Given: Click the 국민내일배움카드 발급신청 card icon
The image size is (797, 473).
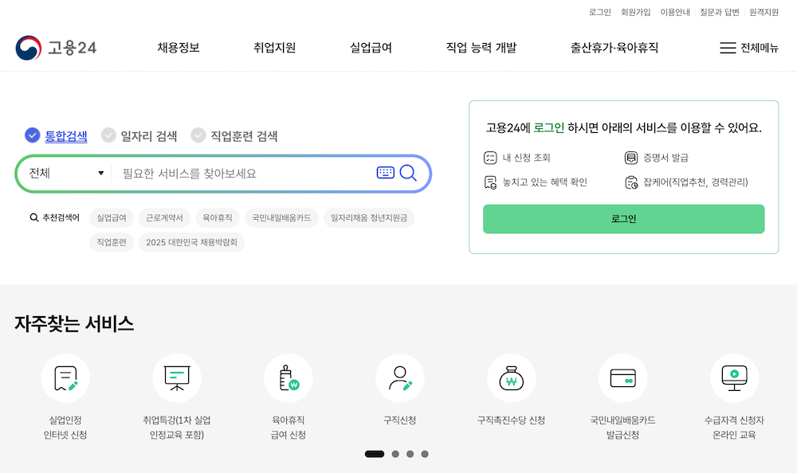Looking at the screenshot, I should click(x=622, y=378).
